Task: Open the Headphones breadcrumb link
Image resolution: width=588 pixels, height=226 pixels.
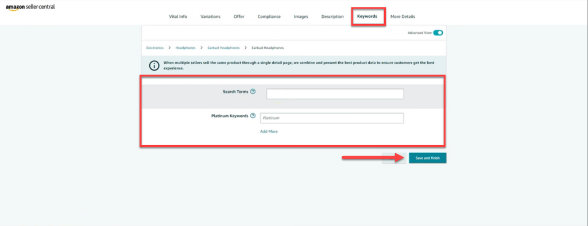Action: pyautogui.click(x=185, y=48)
